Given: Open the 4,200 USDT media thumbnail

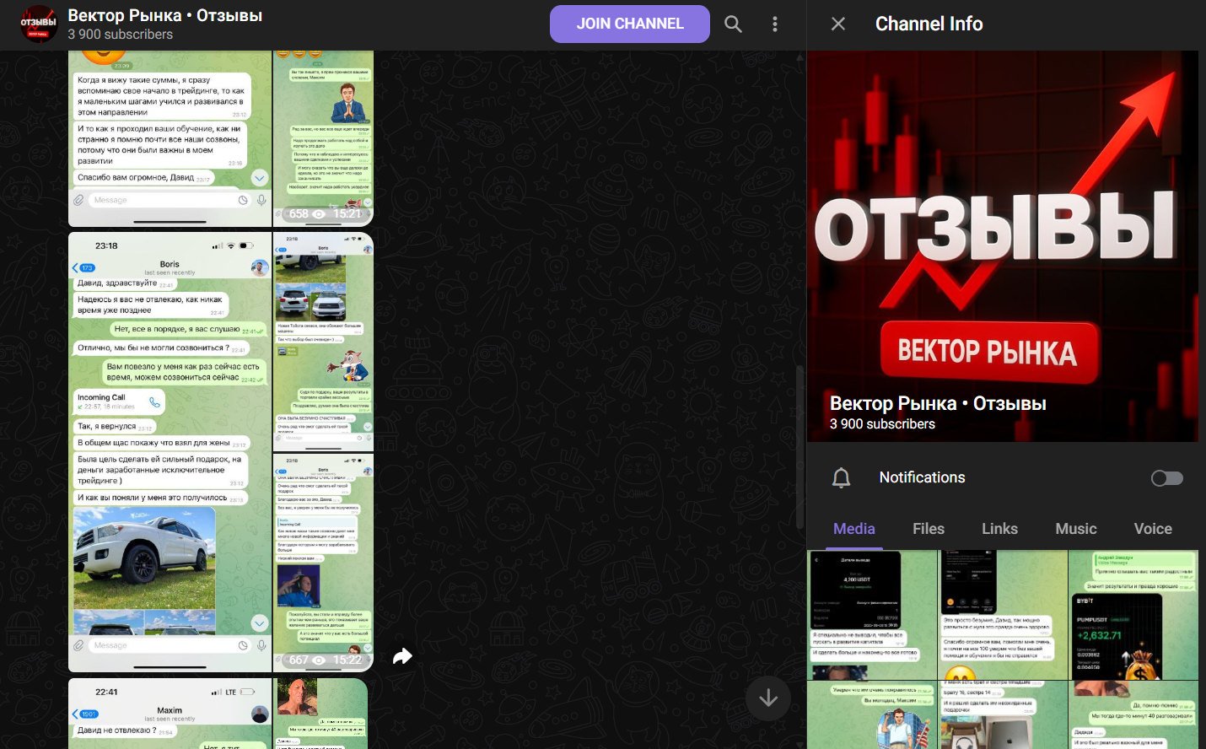Looking at the screenshot, I should [872, 615].
